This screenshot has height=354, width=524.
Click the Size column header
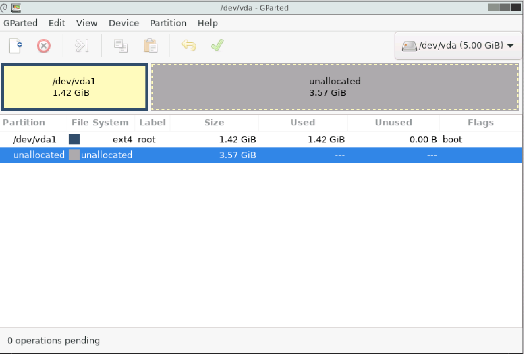(x=214, y=122)
